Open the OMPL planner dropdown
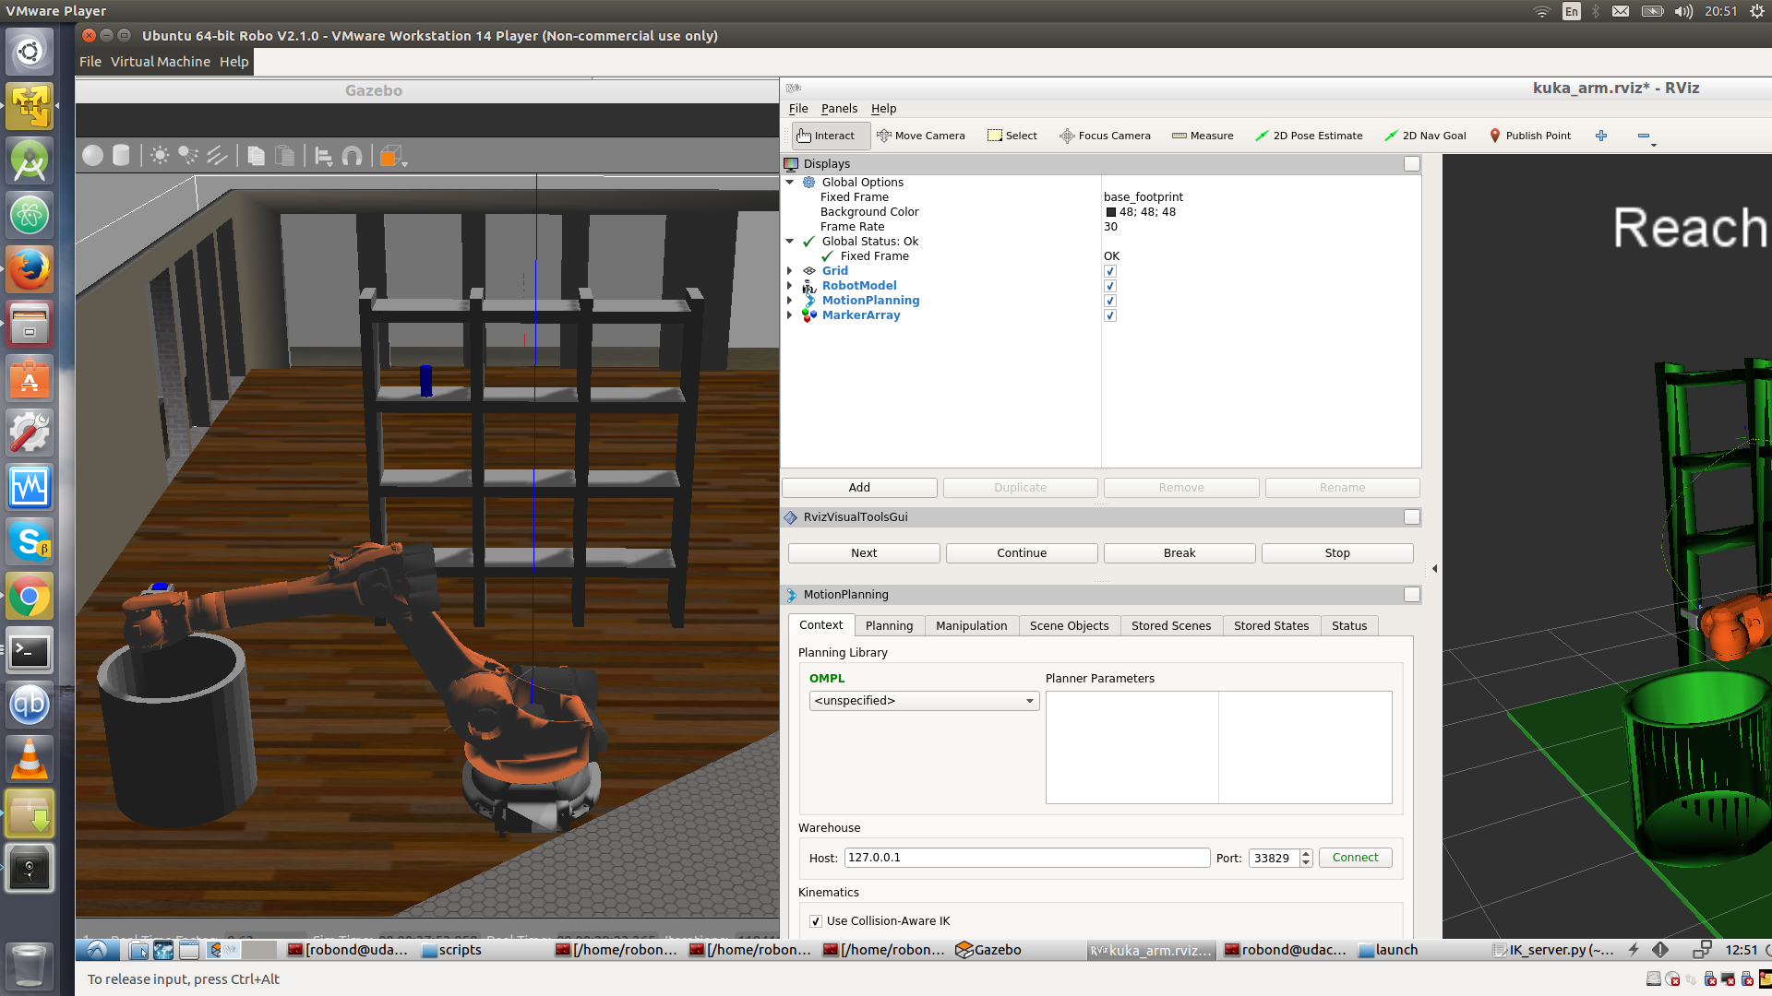The image size is (1772, 996). (x=924, y=701)
